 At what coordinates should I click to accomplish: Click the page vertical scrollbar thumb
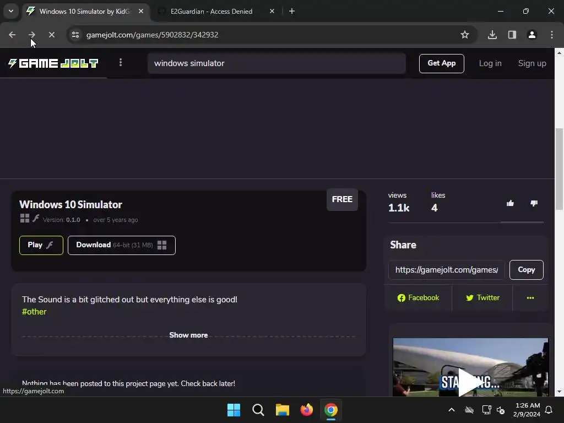[559, 169]
